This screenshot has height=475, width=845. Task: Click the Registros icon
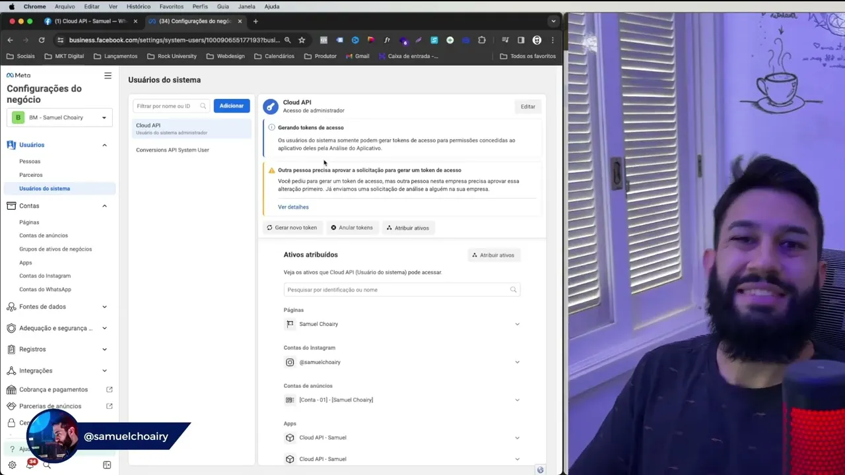tap(11, 349)
